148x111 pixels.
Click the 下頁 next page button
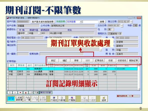click(36, 93)
